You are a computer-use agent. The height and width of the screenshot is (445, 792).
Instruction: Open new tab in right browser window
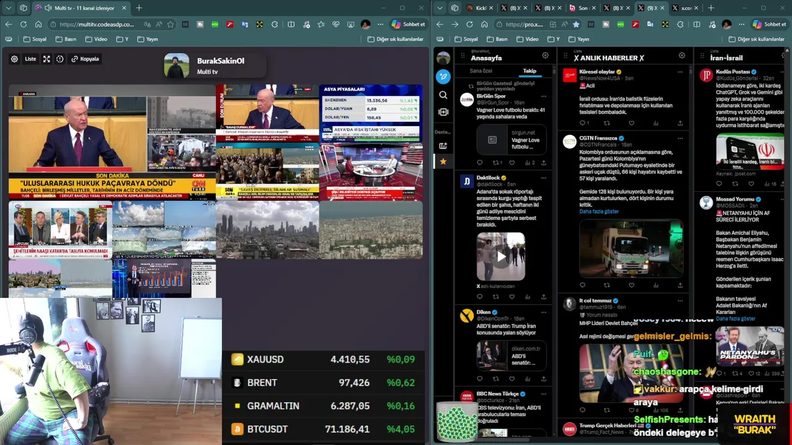(711, 8)
